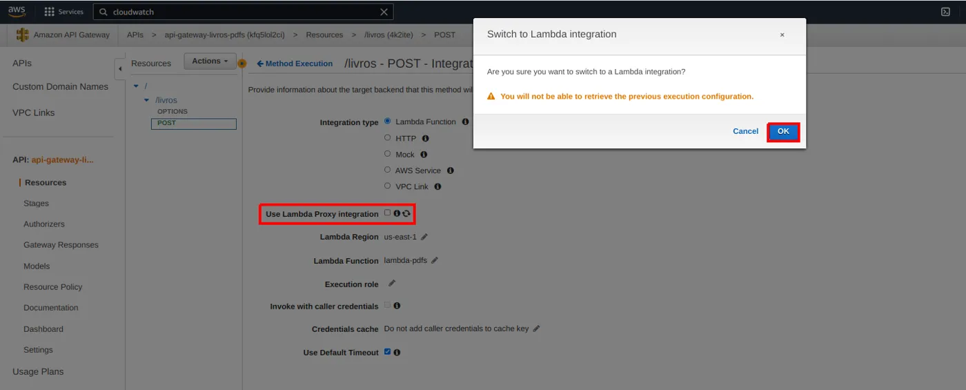The width and height of the screenshot is (966, 390).
Task: Select VPC Link integration type
Action: pos(388,185)
